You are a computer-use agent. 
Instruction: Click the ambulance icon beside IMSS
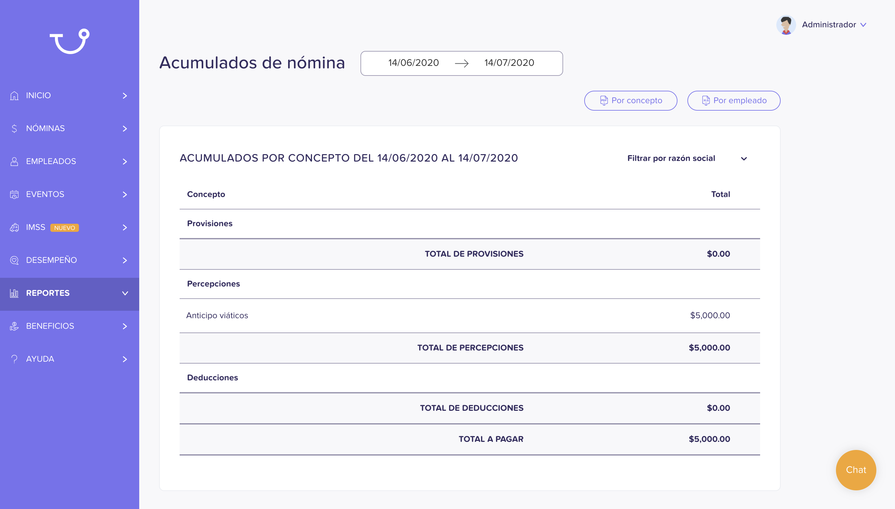click(x=14, y=227)
